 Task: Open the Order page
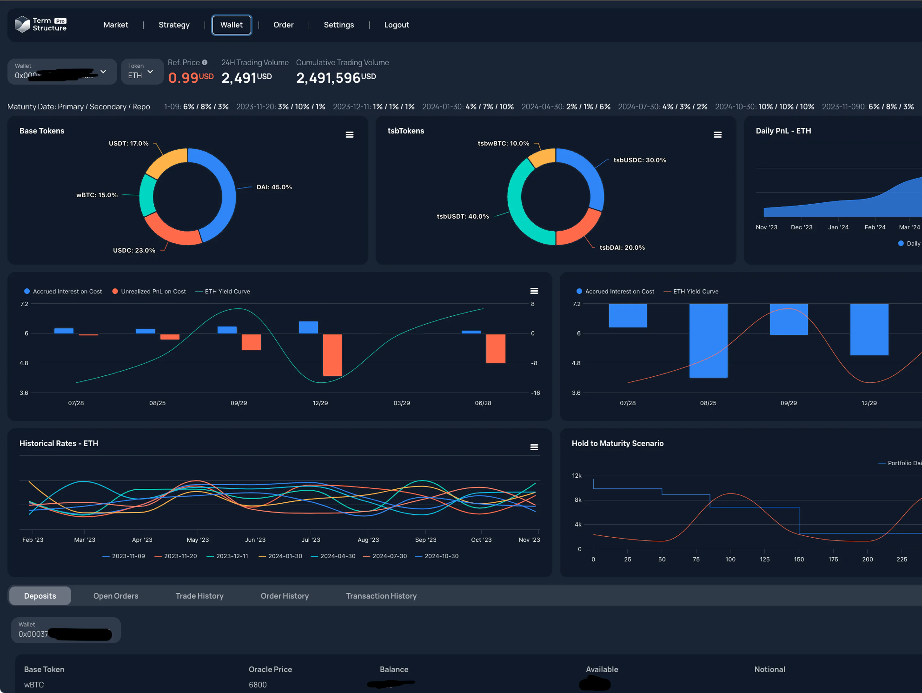point(283,25)
